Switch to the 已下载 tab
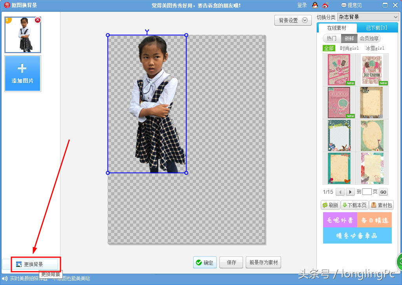The image size is (402, 285). point(376,28)
